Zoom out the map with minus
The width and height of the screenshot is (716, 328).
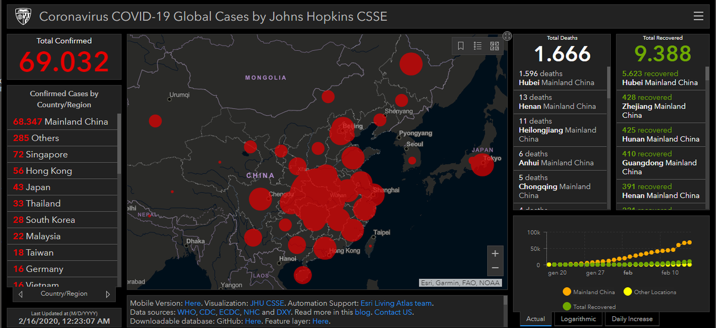click(495, 268)
